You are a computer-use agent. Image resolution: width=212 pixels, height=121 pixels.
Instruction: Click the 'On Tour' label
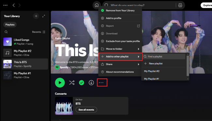click(x=79, y=100)
